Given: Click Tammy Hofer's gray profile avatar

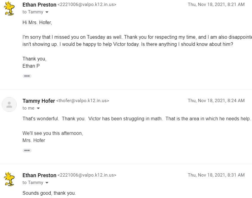Looking at the screenshot, I should coord(9,105).
